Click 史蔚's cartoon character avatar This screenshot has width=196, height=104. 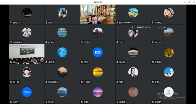pyautogui.click(x=169, y=72)
